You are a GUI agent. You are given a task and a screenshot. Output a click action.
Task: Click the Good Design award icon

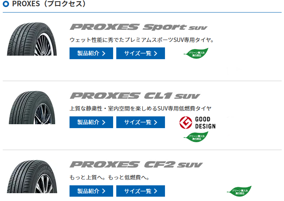coord(197,123)
